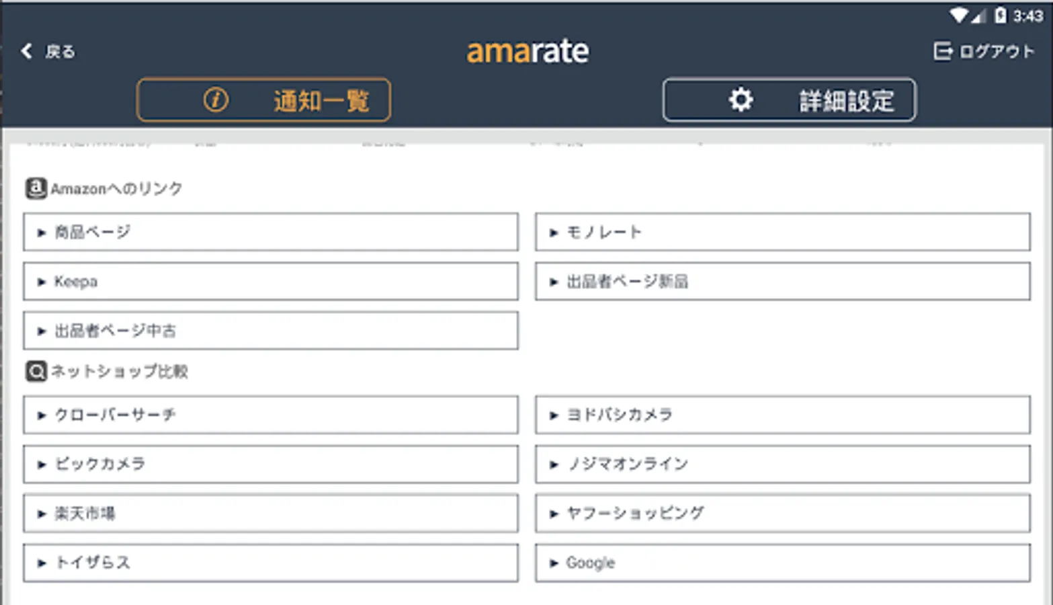1053x605 pixels.
Task: Click the magnifier icon beside ネットショップ比較
Action: (34, 370)
